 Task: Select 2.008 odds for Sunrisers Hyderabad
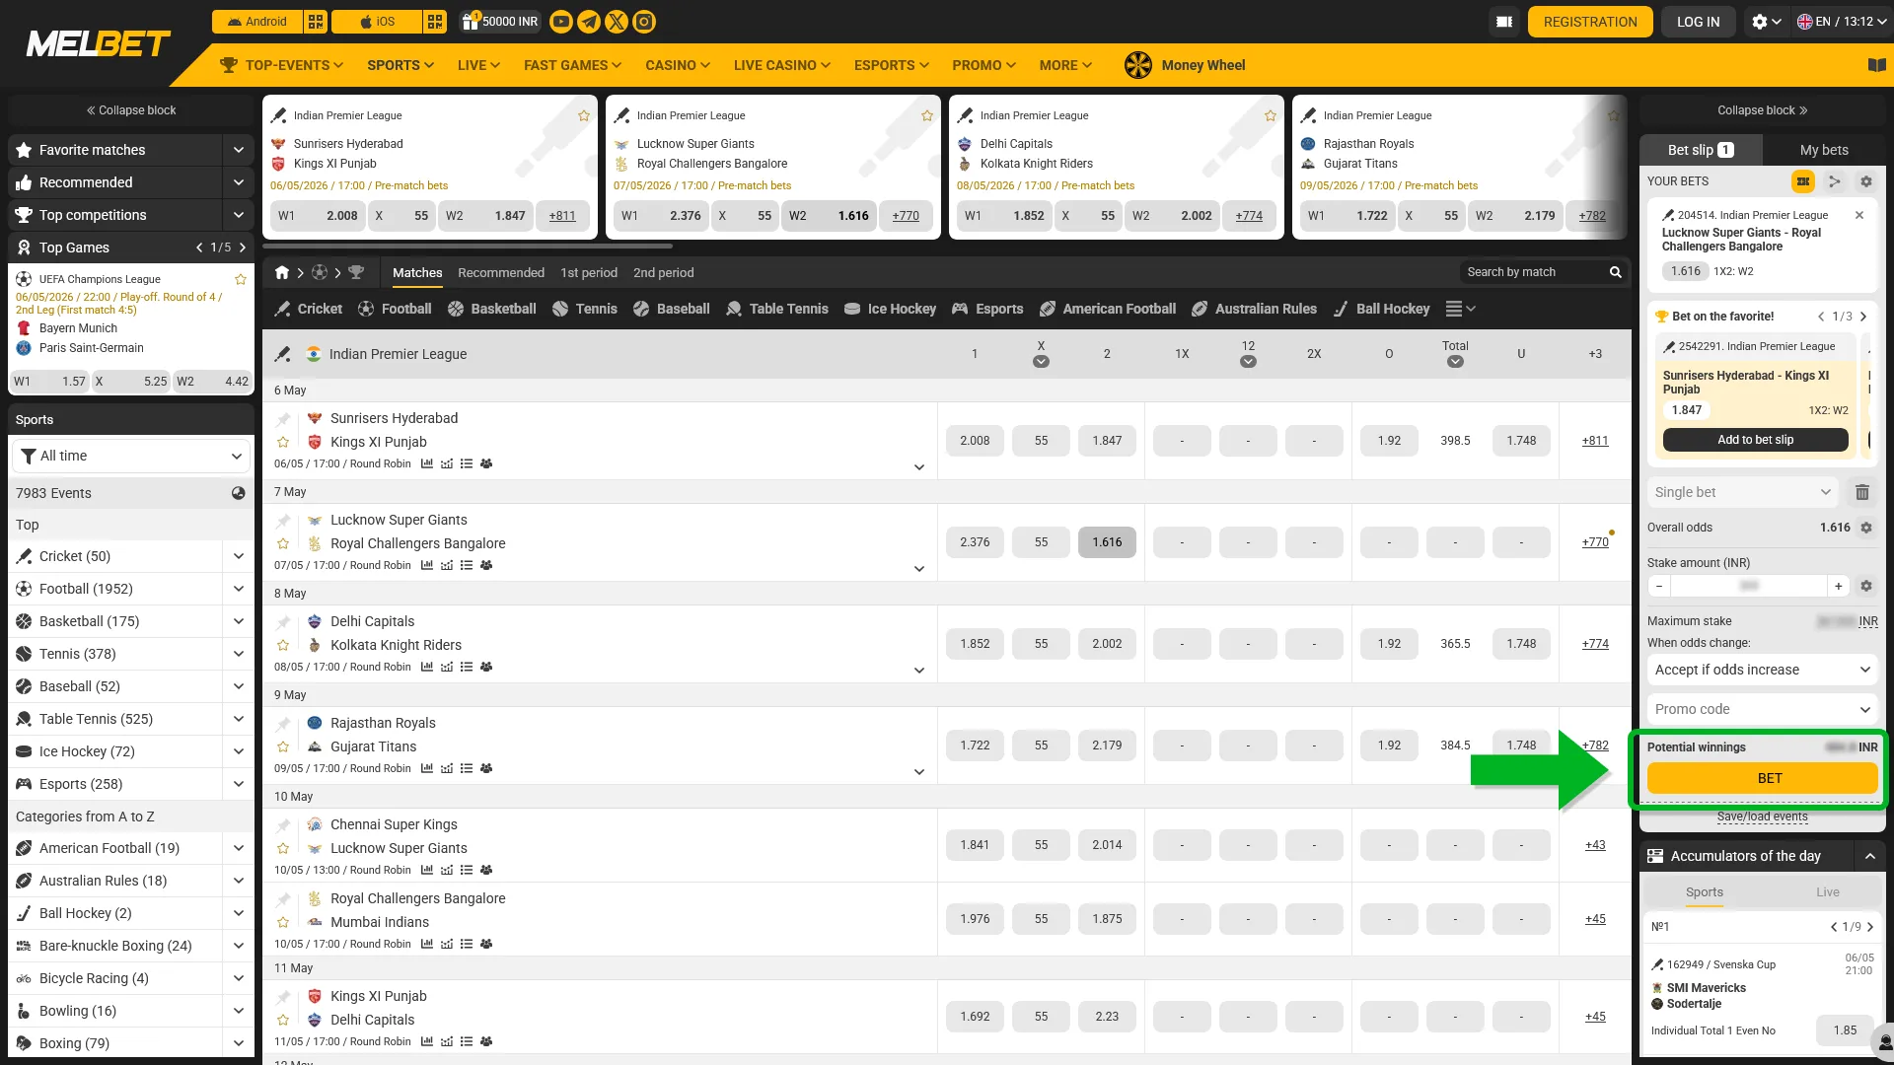[x=975, y=441]
